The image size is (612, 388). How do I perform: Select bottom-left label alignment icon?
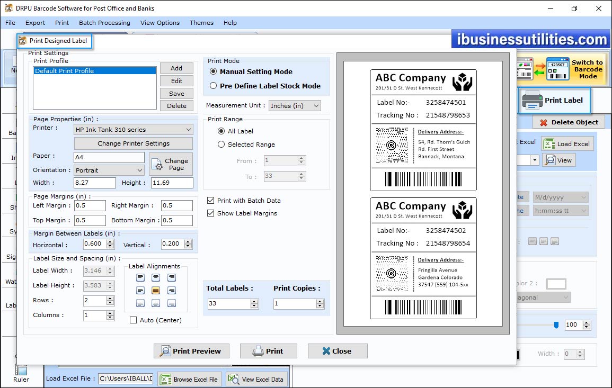point(140,303)
